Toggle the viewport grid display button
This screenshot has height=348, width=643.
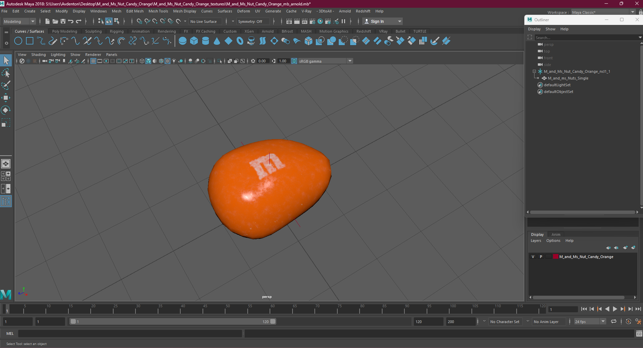93,61
